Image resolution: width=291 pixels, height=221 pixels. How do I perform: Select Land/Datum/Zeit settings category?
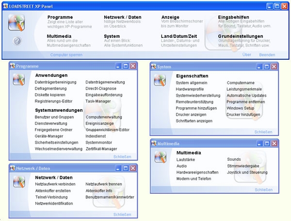click(x=179, y=36)
